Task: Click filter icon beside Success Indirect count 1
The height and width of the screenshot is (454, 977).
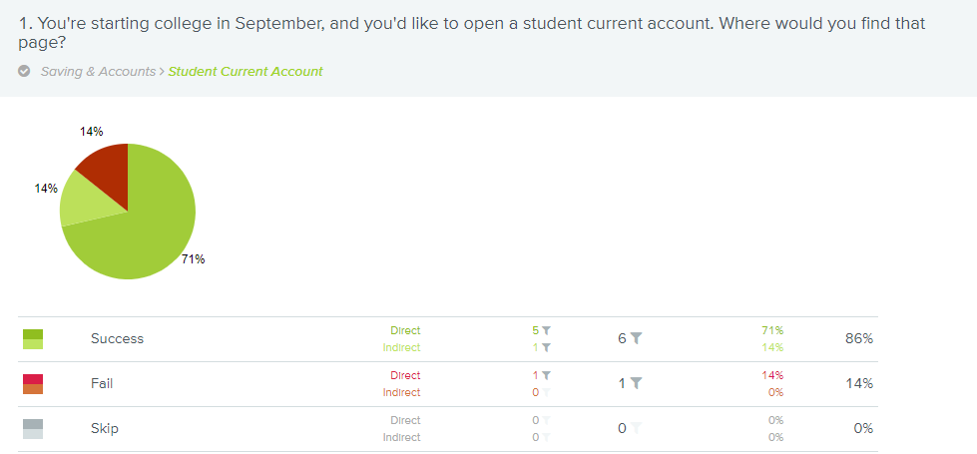Action: [547, 347]
